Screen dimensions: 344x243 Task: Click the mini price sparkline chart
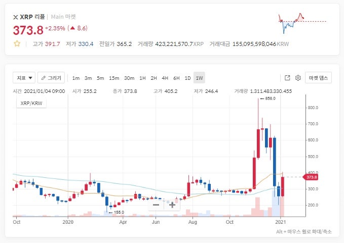coord(302,23)
